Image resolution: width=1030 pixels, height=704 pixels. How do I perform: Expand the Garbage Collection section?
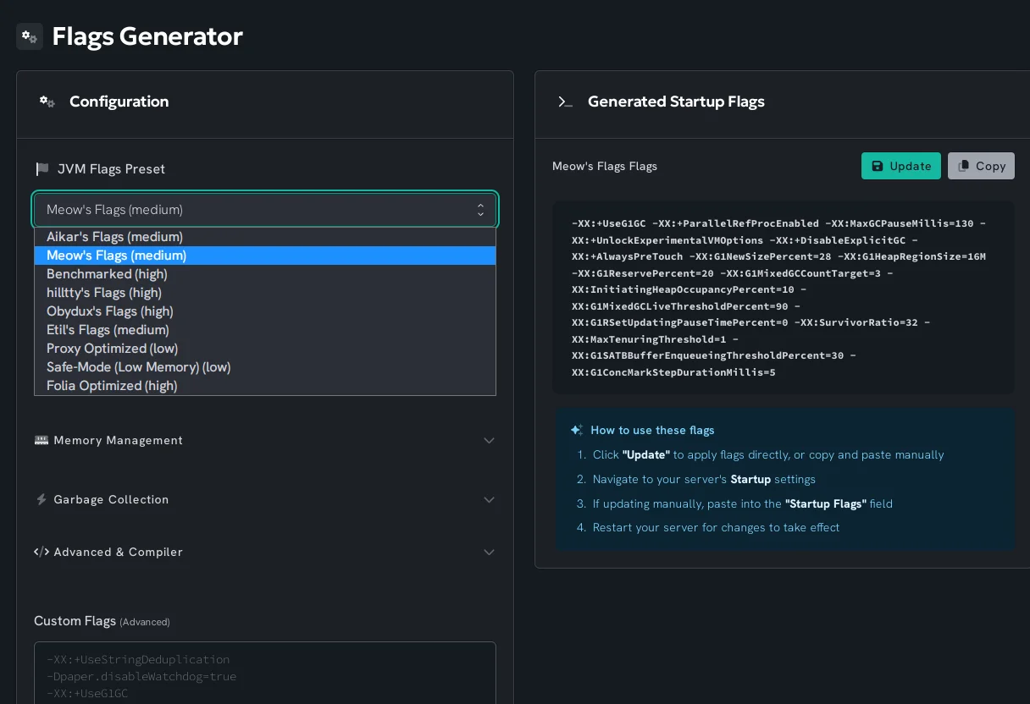point(489,499)
